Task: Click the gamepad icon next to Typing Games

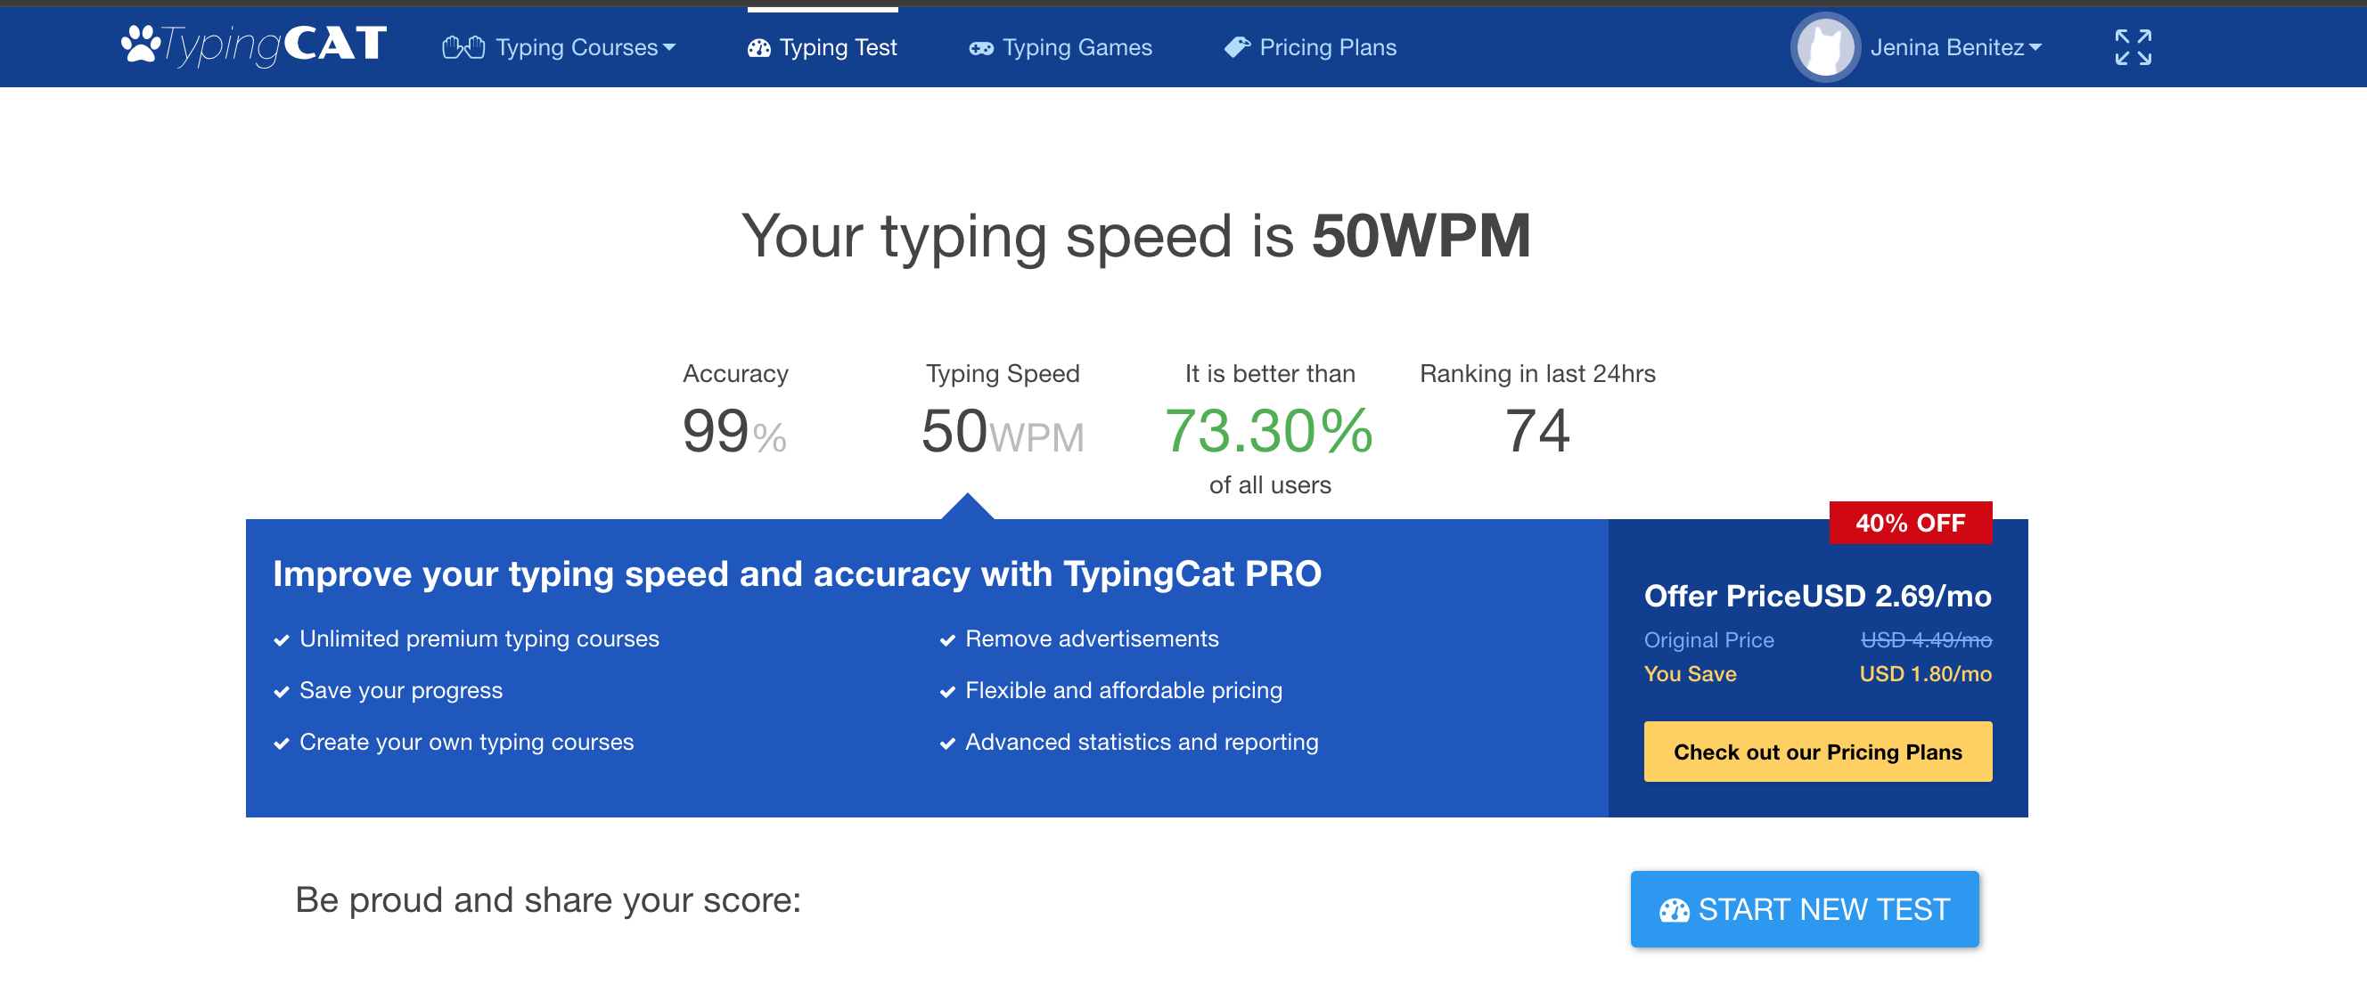Action: click(979, 47)
